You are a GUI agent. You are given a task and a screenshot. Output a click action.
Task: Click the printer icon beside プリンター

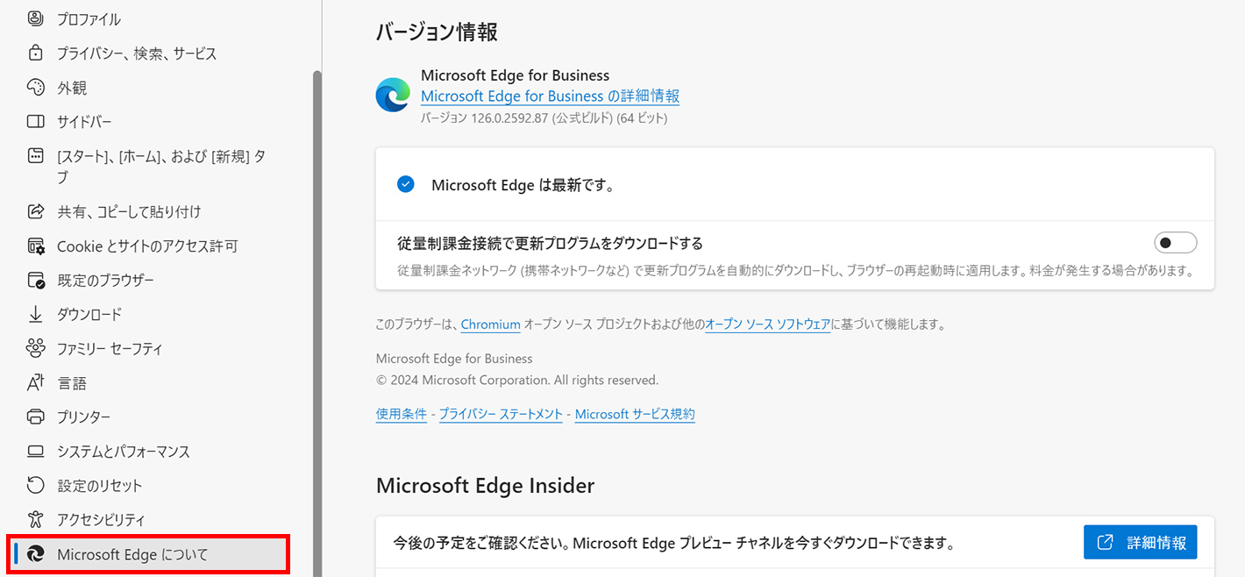point(35,417)
